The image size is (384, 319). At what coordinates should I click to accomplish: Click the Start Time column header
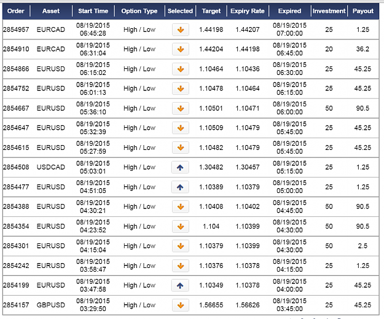coord(93,11)
